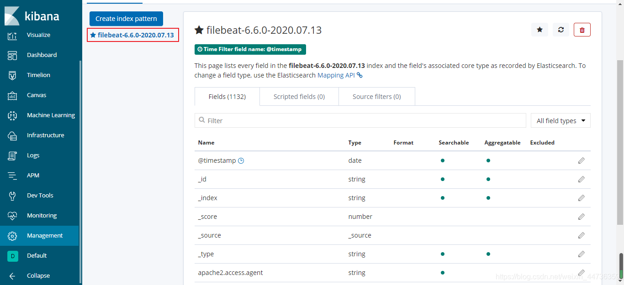This screenshot has width=624, height=285.
Task: Set default index with star button
Action: pyautogui.click(x=539, y=30)
